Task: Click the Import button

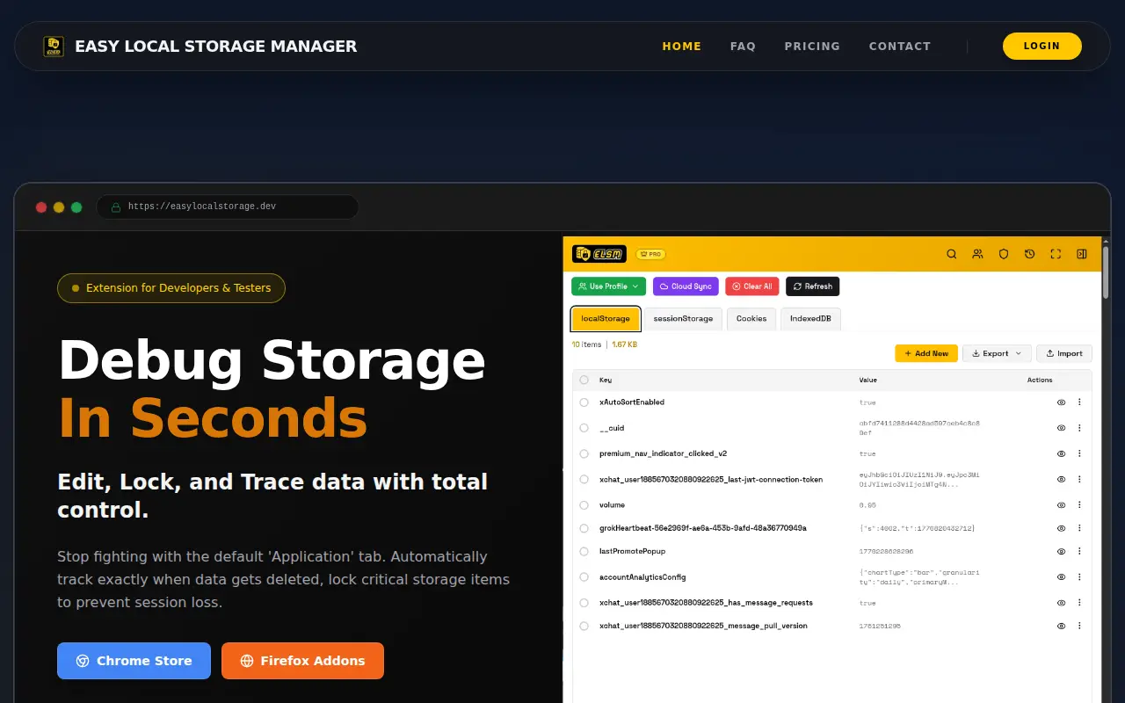Action: click(1064, 353)
